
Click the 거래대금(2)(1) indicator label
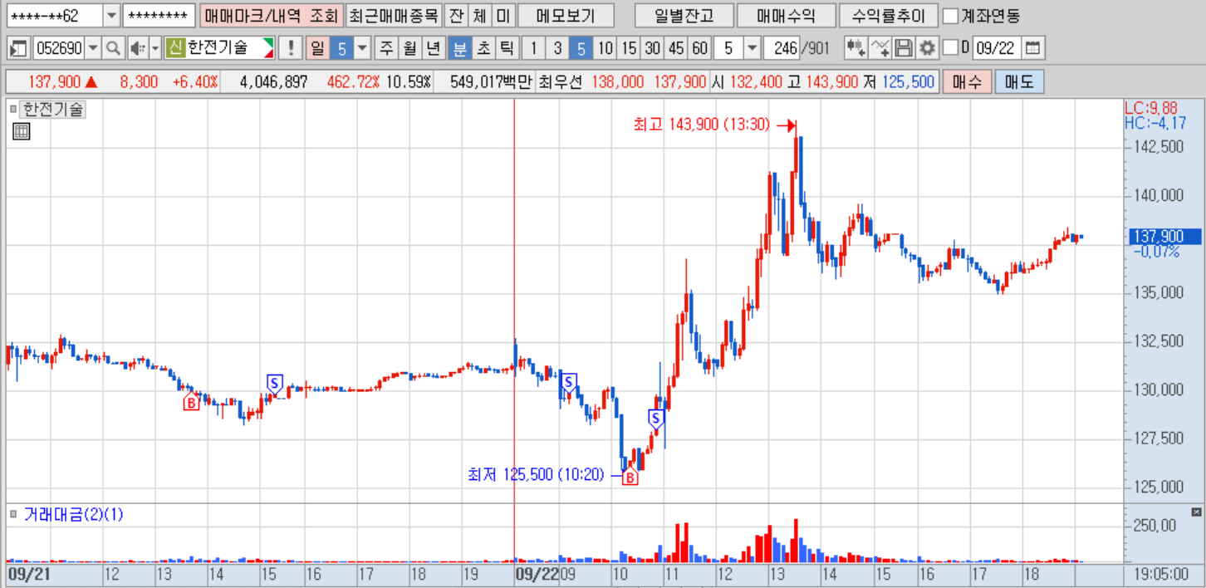[x=73, y=515]
